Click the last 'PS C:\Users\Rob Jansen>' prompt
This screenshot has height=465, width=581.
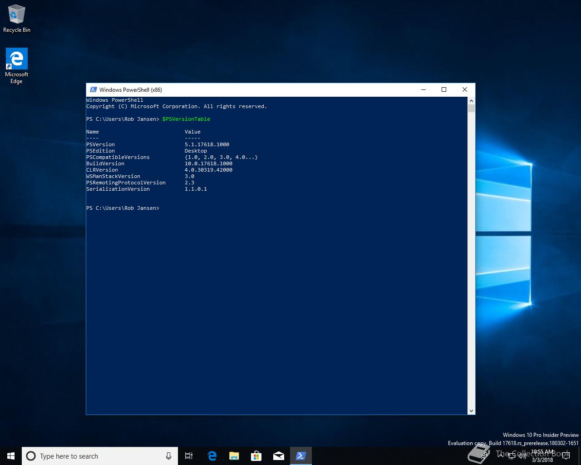pyautogui.click(x=123, y=208)
